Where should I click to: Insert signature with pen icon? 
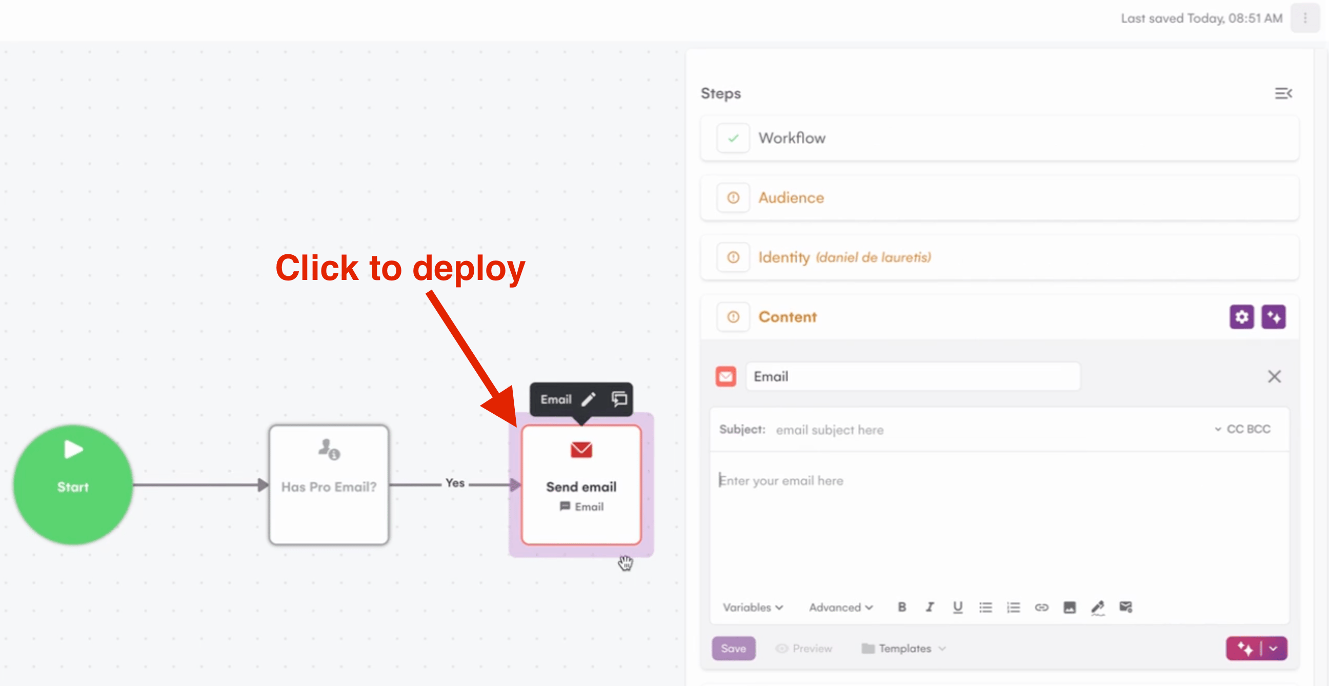tap(1097, 608)
